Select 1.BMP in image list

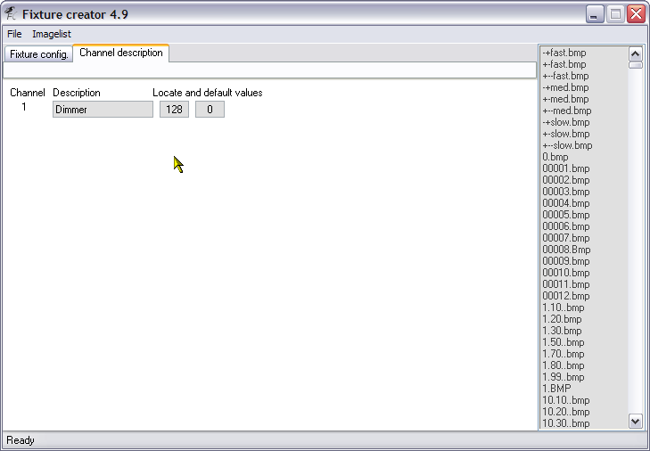556,389
